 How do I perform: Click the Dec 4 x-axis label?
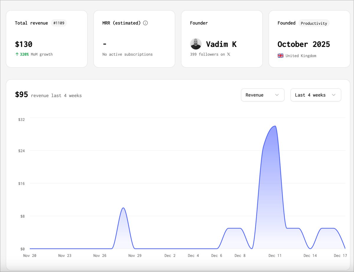pyautogui.click(x=193, y=256)
